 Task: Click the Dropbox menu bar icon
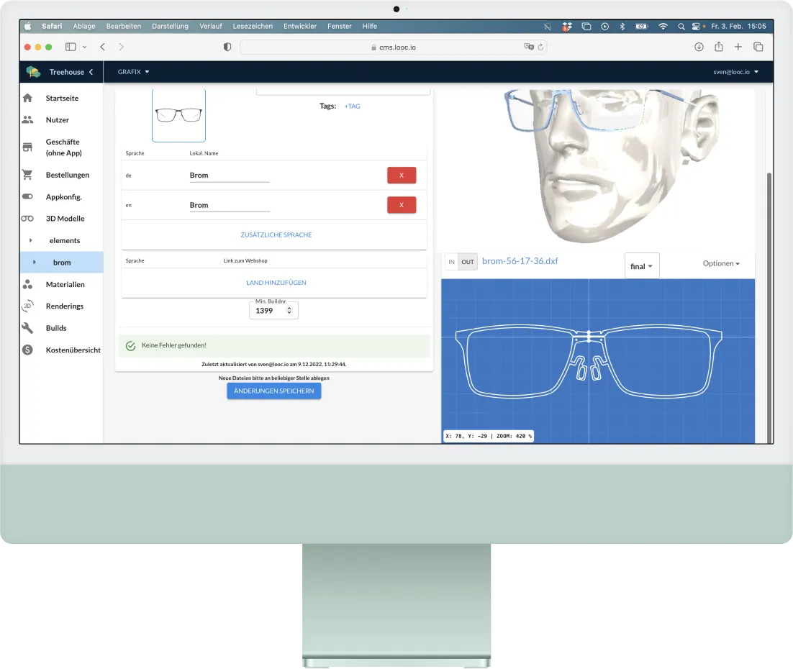point(567,27)
